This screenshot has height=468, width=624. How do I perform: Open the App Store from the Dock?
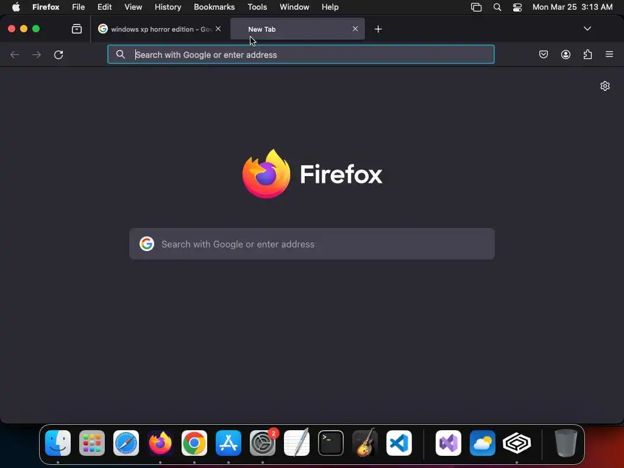pos(229,443)
